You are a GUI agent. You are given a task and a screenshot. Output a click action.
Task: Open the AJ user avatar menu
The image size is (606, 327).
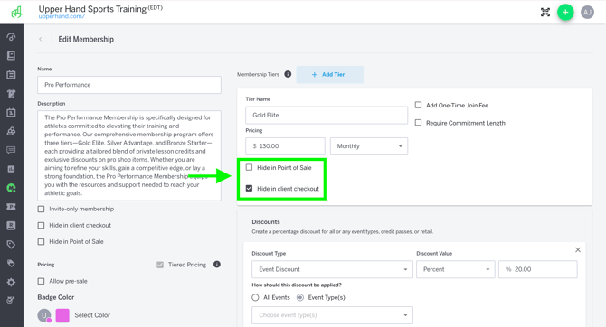[587, 13]
